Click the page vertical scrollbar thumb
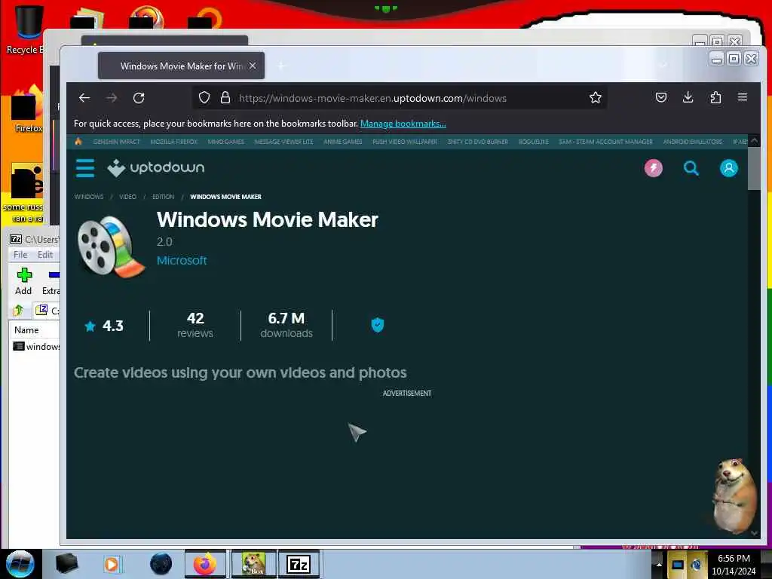 click(754, 168)
